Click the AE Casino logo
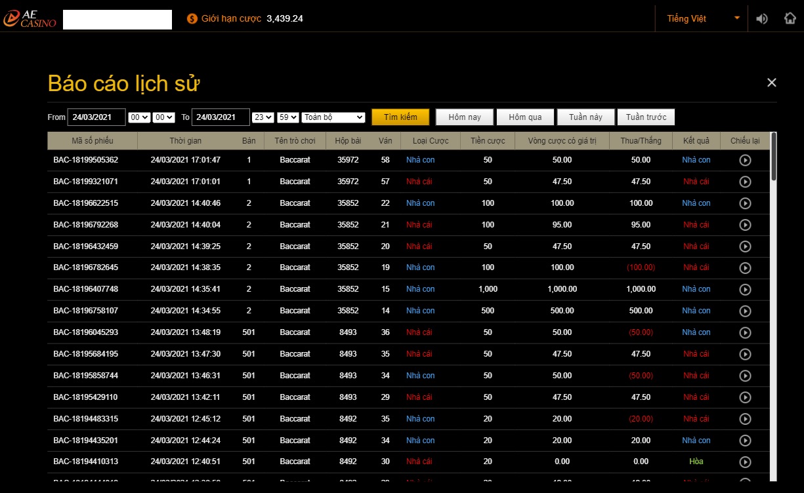The image size is (804, 493). coord(30,19)
